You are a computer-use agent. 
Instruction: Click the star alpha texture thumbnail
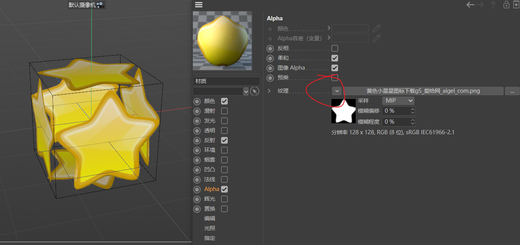coord(344,111)
